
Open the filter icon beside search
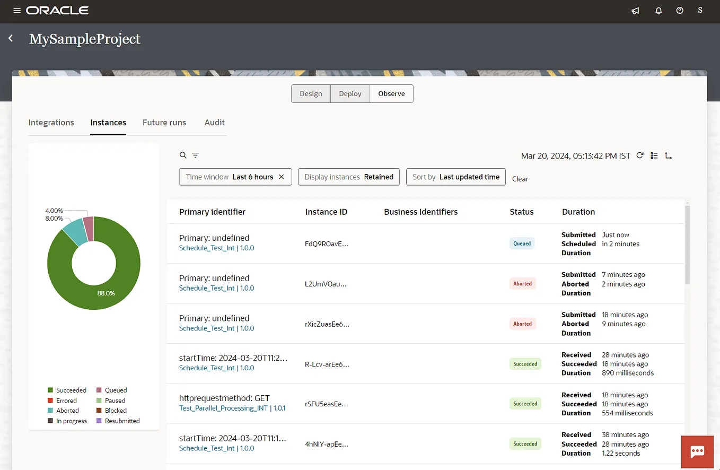pos(195,155)
